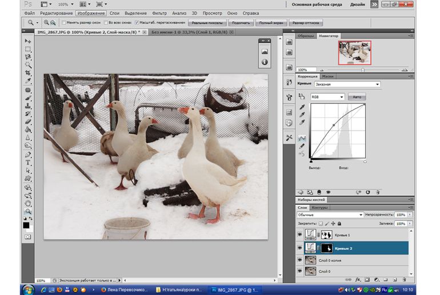
Task: Select the Crop tool
Action: point(27,73)
